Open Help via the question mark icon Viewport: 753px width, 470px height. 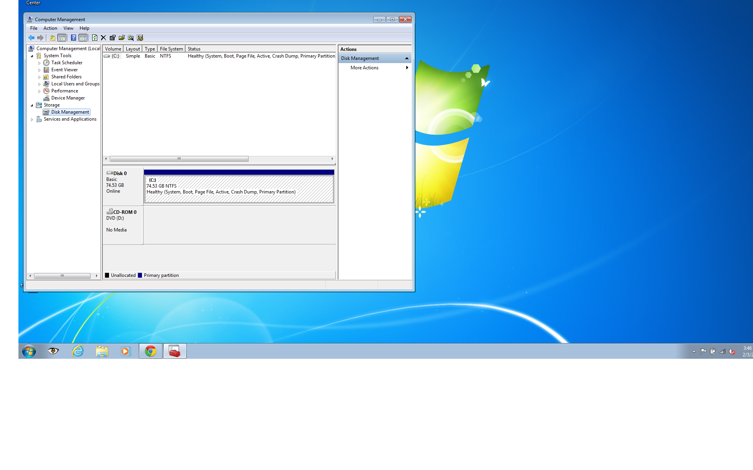73,38
